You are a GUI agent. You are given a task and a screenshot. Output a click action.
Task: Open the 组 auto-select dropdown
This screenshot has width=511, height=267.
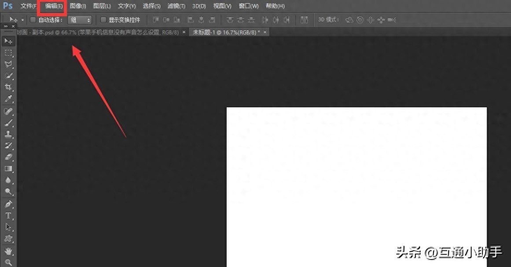(80, 20)
